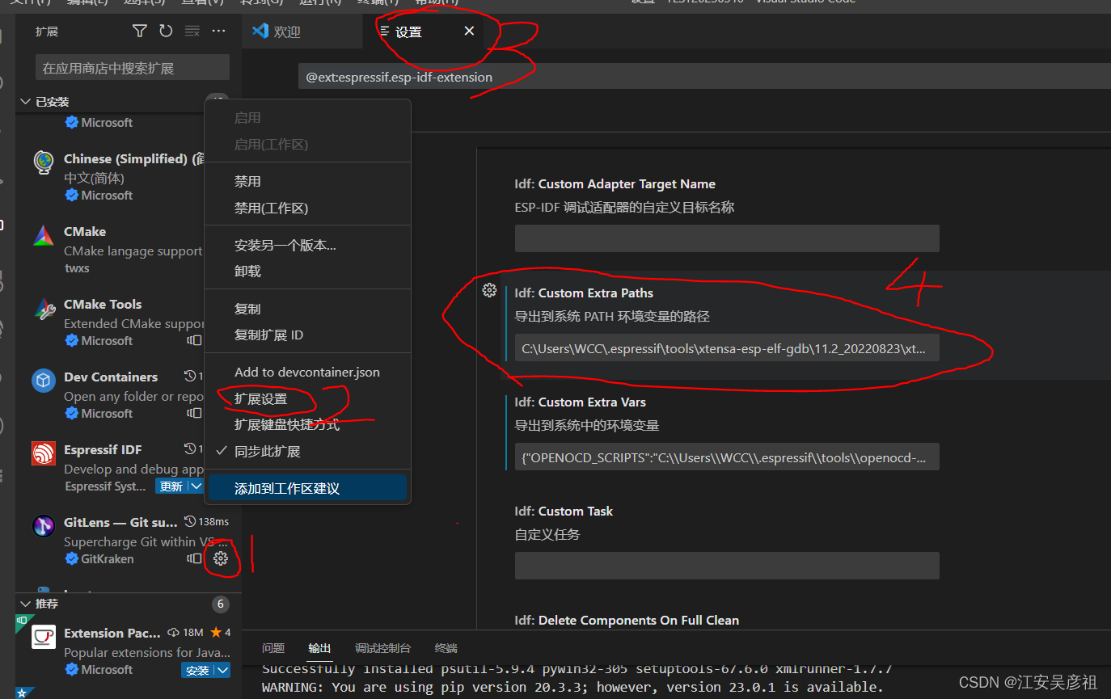
Task: Click the red Espressif IDF logo icon
Action: [44, 453]
